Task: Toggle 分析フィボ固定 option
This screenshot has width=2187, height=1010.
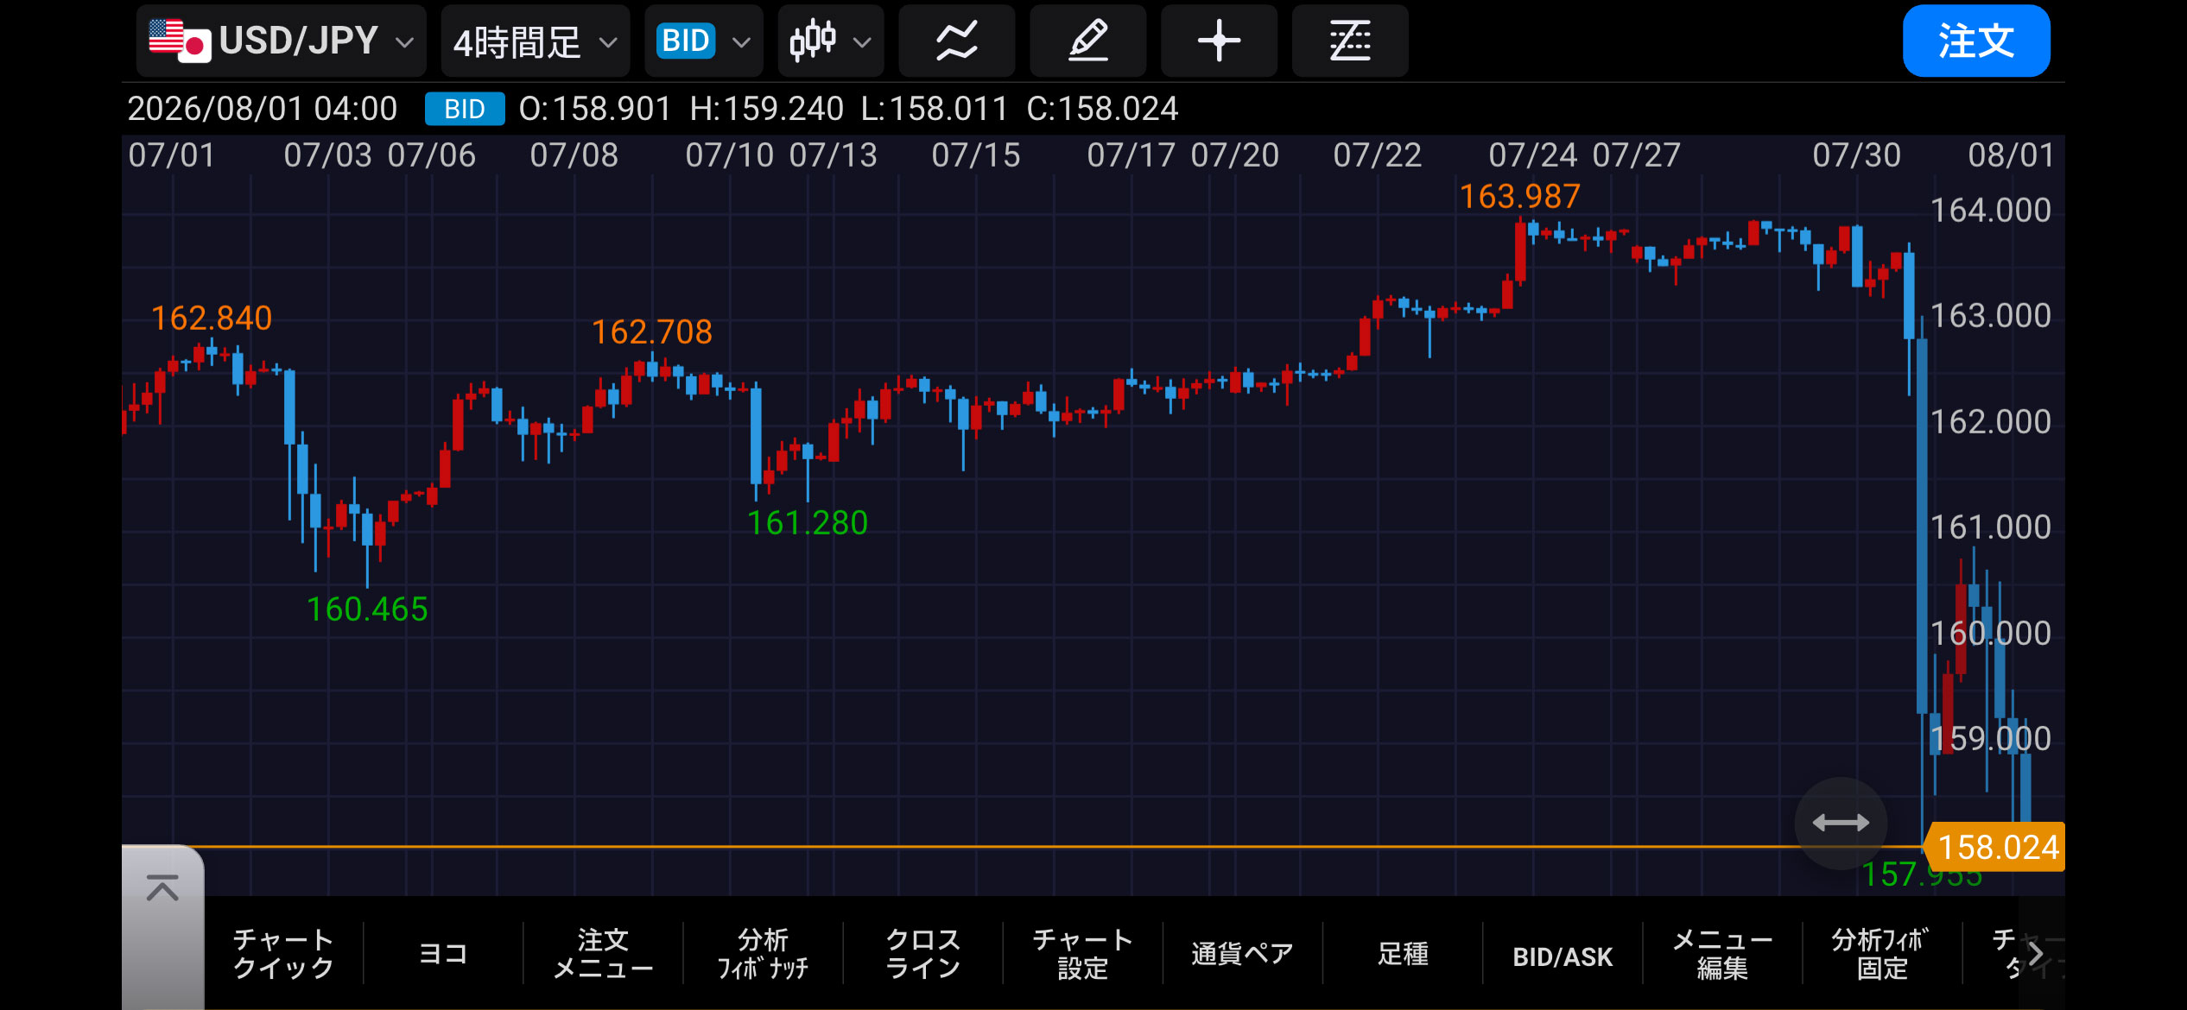Action: coord(1882,953)
